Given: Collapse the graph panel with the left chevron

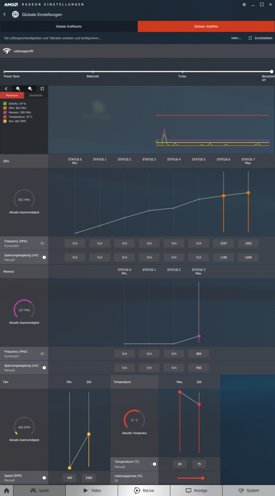Looking at the screenshot, I should coord(6,89).
